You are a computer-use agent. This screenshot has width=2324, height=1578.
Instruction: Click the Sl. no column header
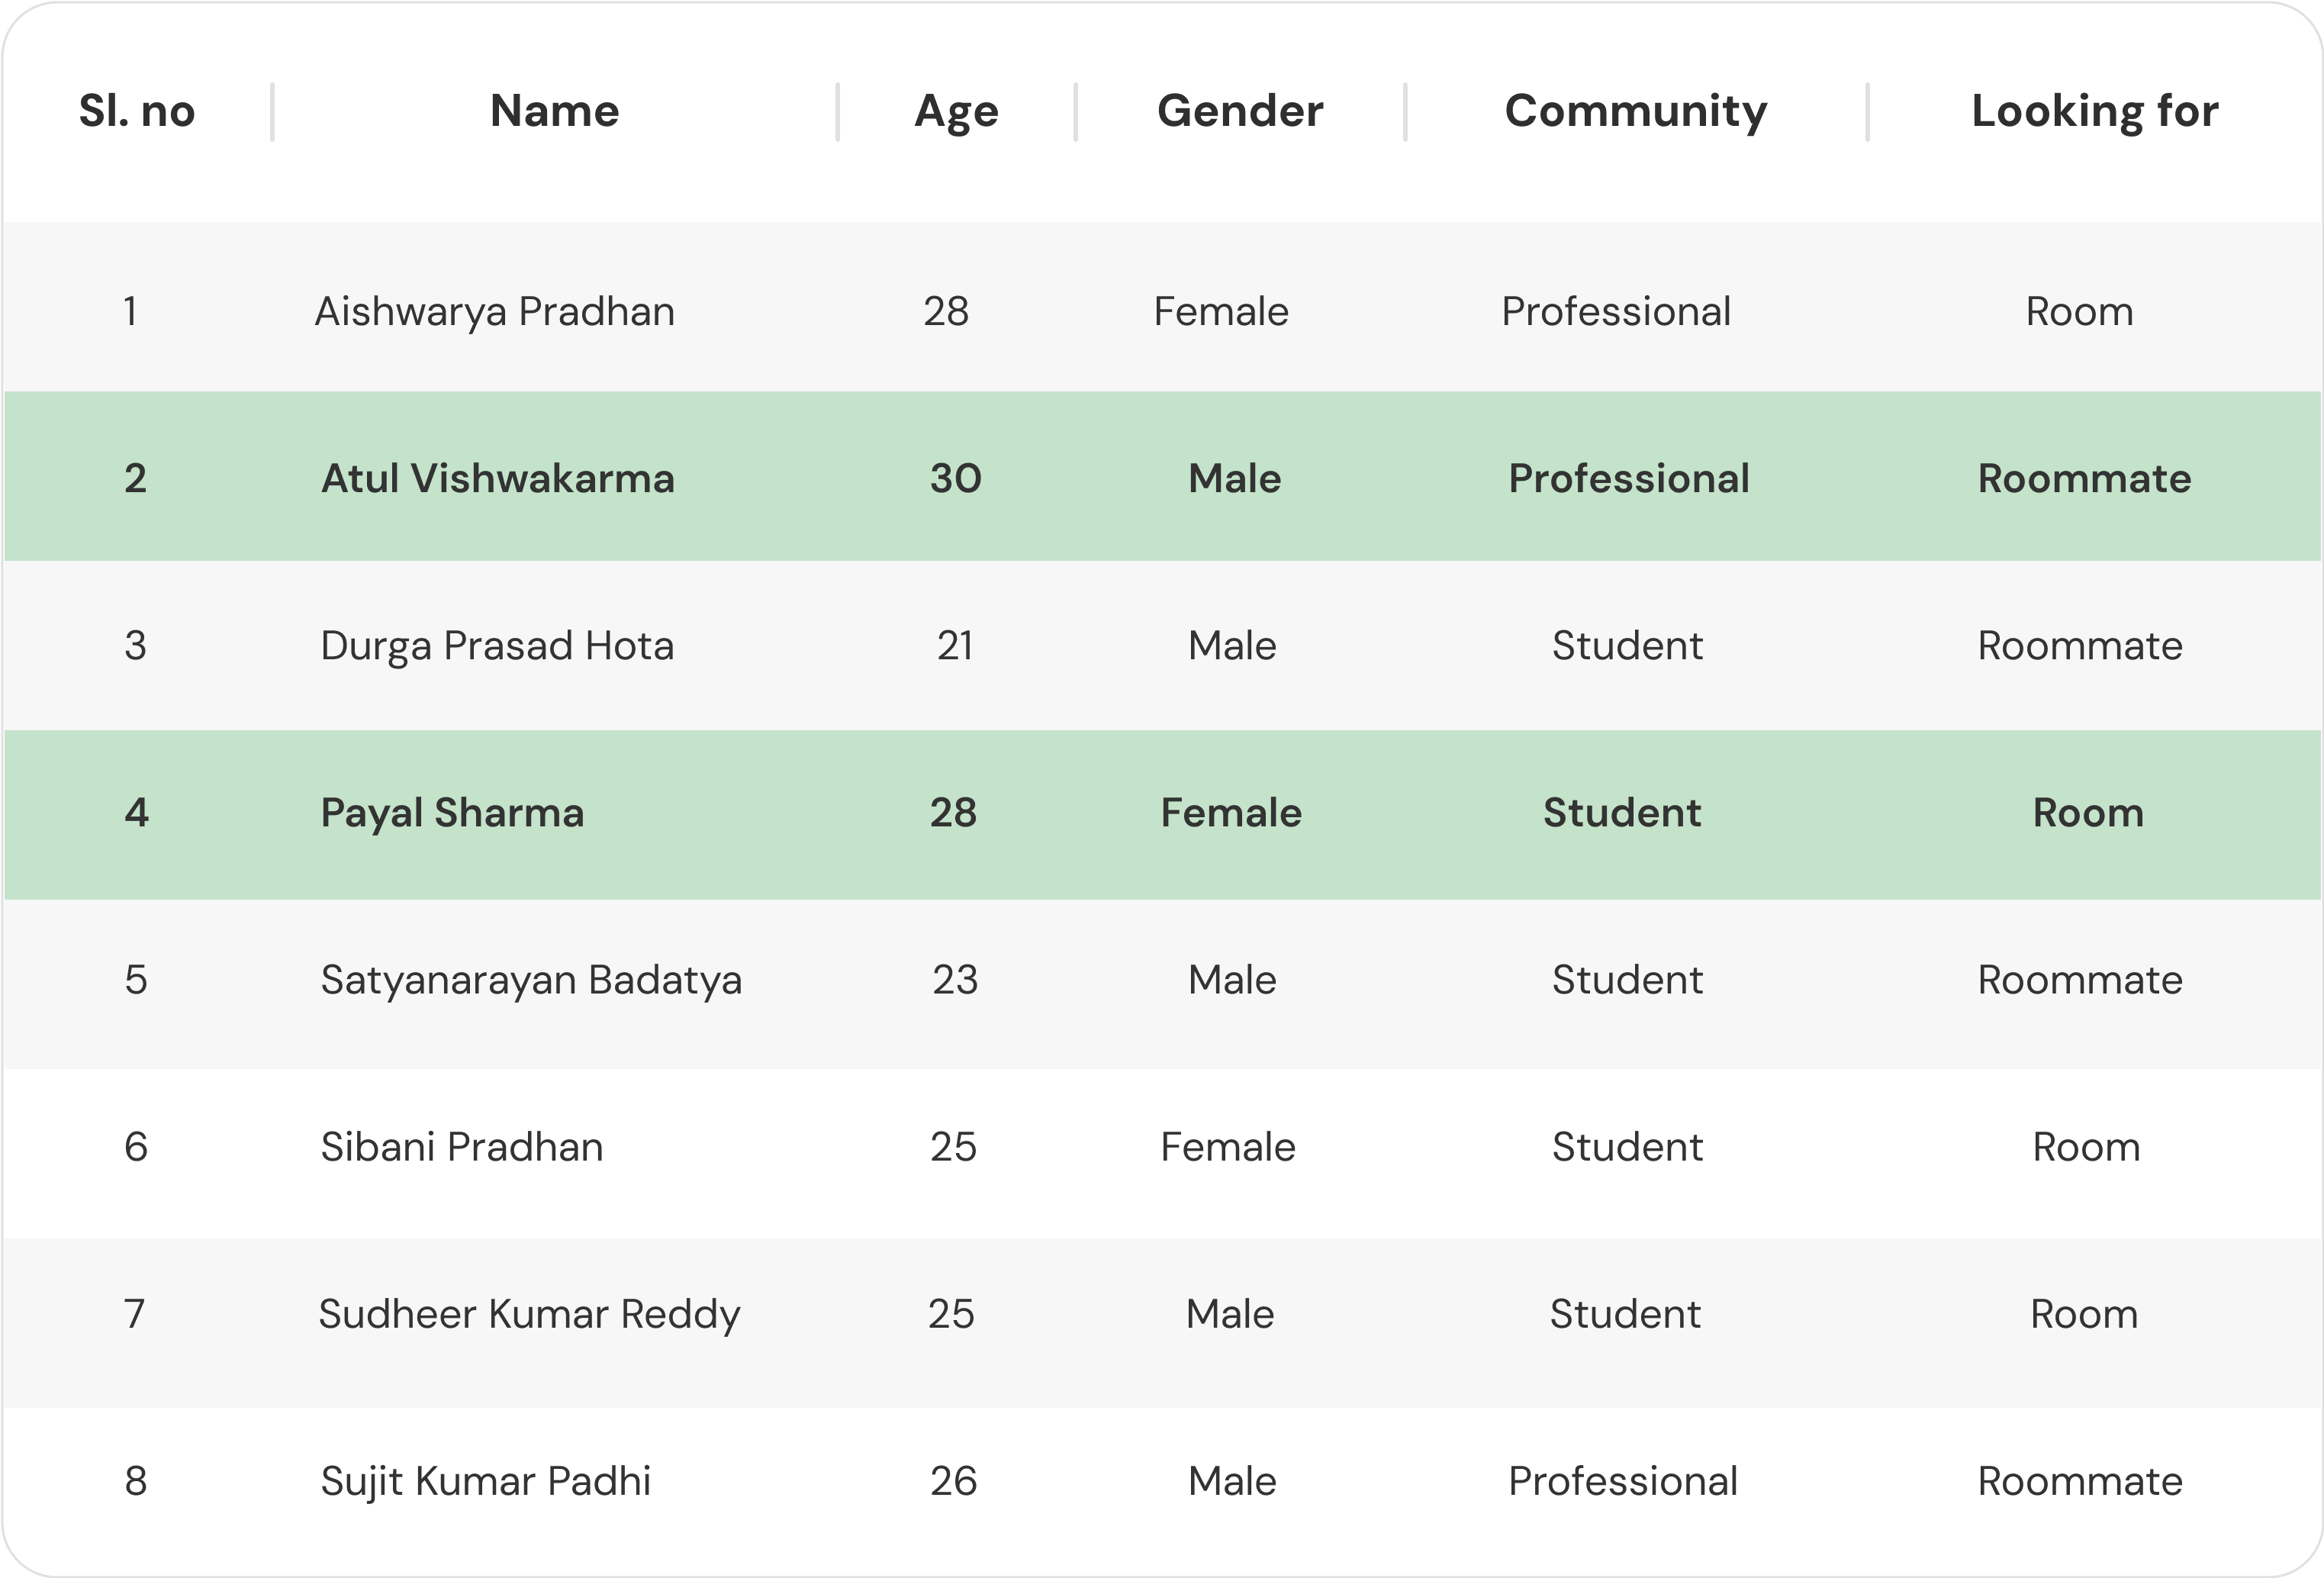(x=137, y=111)
